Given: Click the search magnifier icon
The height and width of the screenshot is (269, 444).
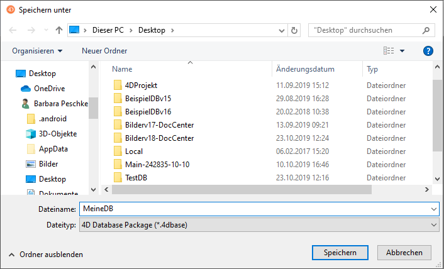Looking at the screenshot, I should (426, 30).
